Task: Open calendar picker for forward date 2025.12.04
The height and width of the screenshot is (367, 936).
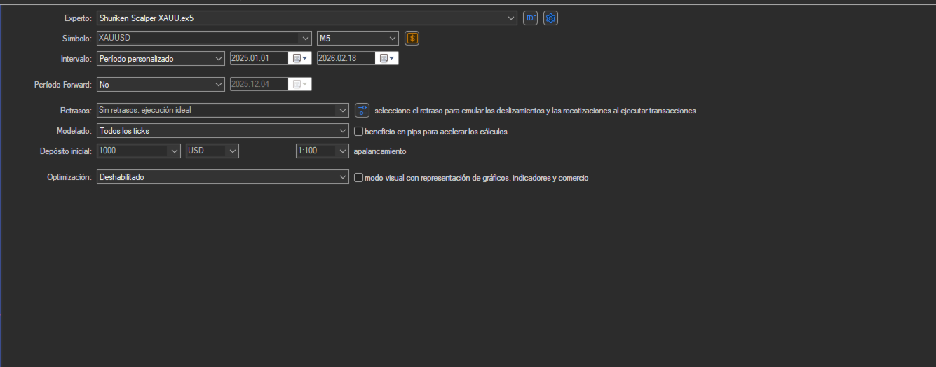Action: click(301, 85)
